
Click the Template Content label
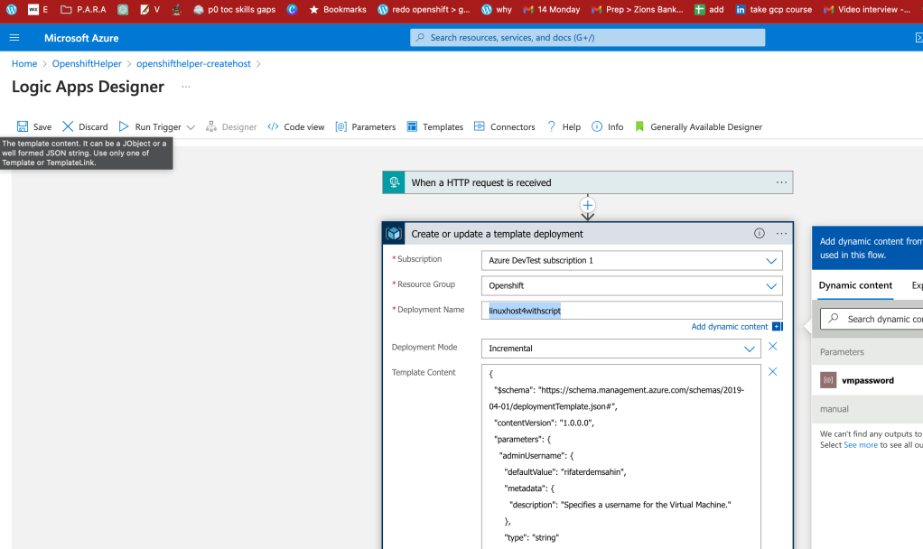tap(424, 373)
